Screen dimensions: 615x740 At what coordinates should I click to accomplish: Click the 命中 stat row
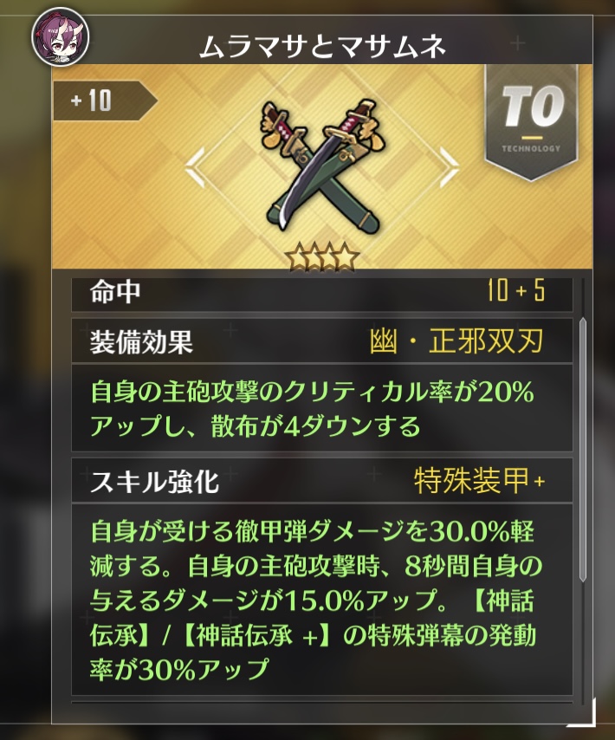click(x=322, y=293)
